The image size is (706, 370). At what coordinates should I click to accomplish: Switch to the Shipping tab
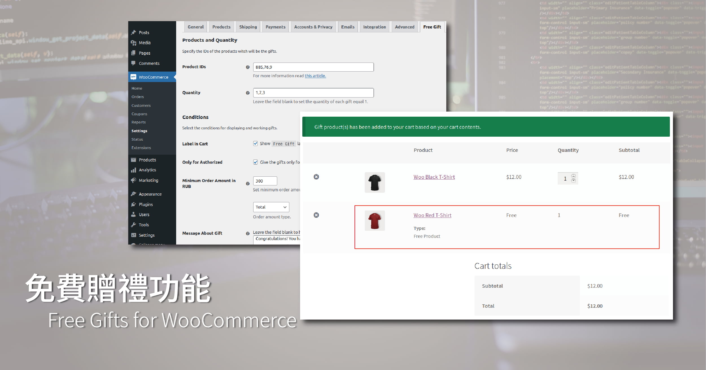point(248,27)
